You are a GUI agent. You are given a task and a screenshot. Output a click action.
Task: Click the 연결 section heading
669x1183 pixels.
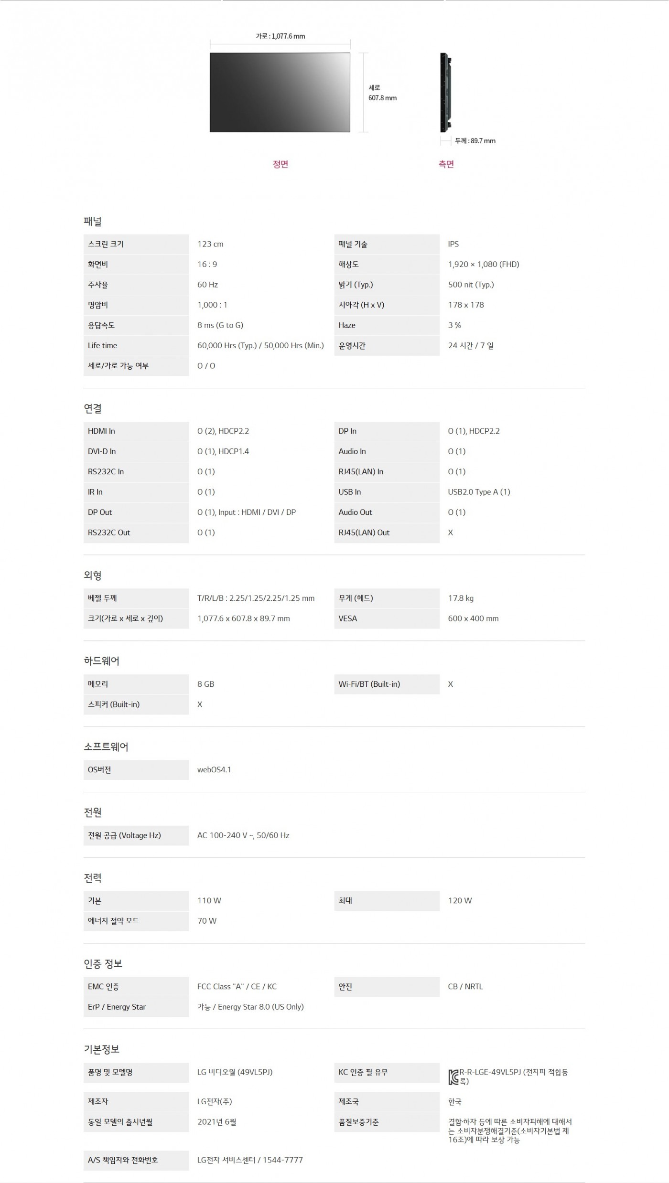click(93, 408)
